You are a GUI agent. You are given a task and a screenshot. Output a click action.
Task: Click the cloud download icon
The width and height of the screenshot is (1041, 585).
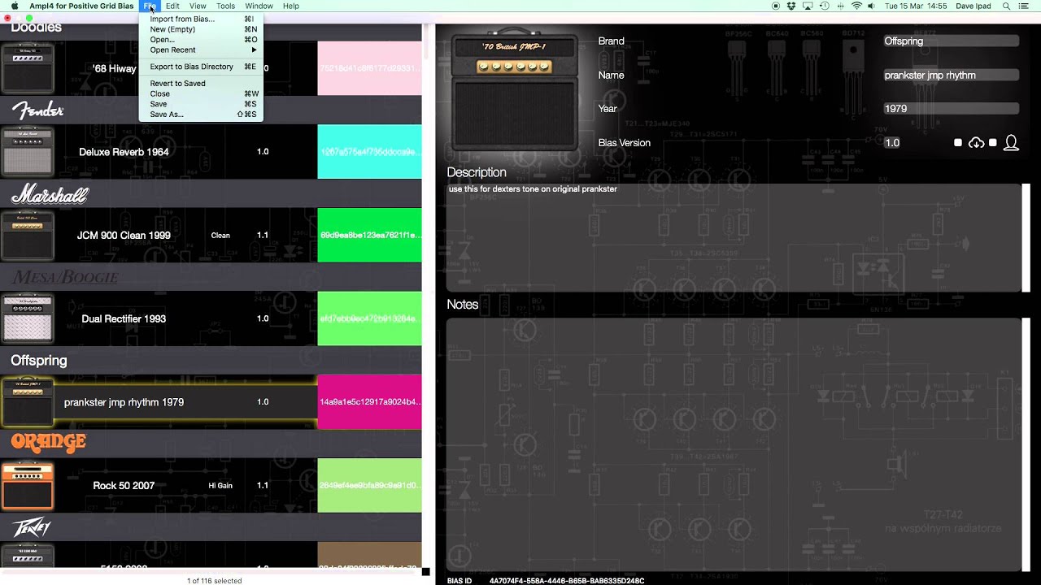tap(976, 143)
